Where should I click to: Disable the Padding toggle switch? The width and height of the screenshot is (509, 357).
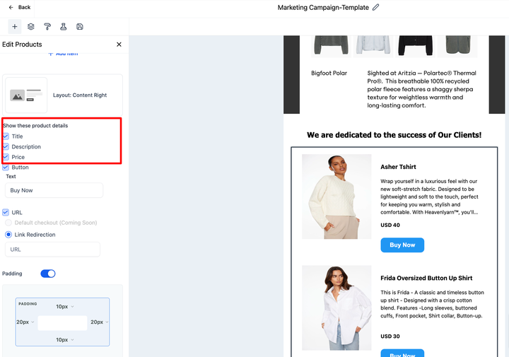click(x=48, y=274)
